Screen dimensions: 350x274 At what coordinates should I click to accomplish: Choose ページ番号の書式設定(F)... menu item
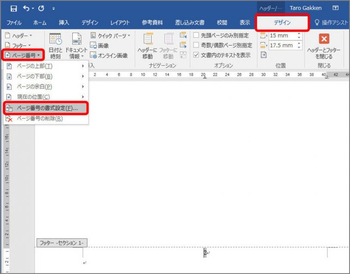(x=46, y=108)
